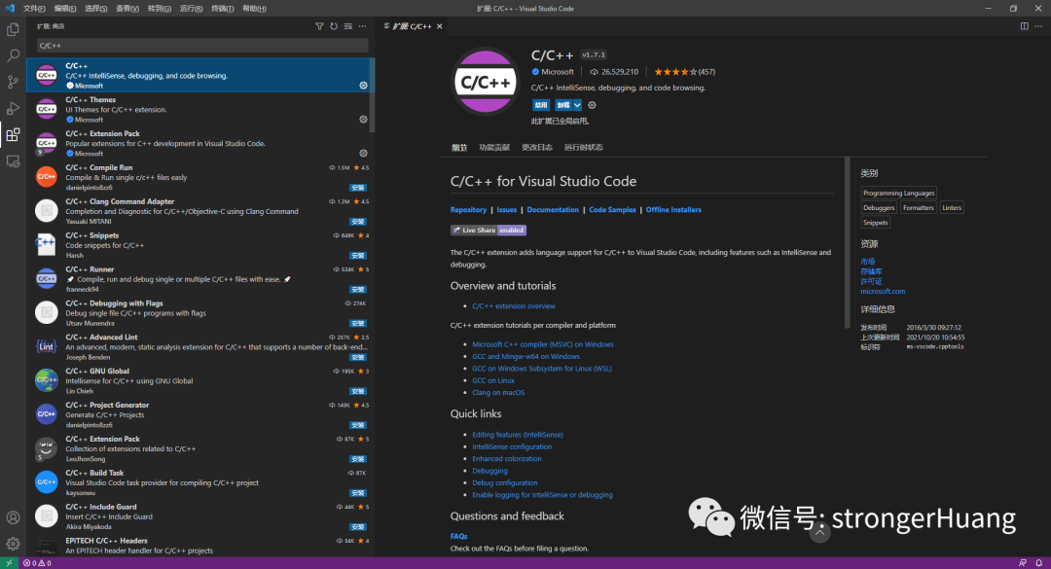Click the errors and warnings status indicator
Viewport: 1051px width, 569px height.
pos(37,563)
